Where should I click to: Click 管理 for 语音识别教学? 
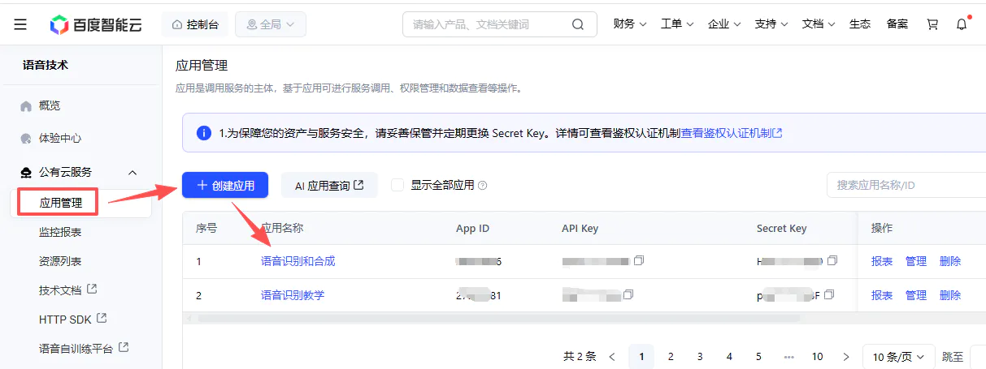tap(916, 295)
